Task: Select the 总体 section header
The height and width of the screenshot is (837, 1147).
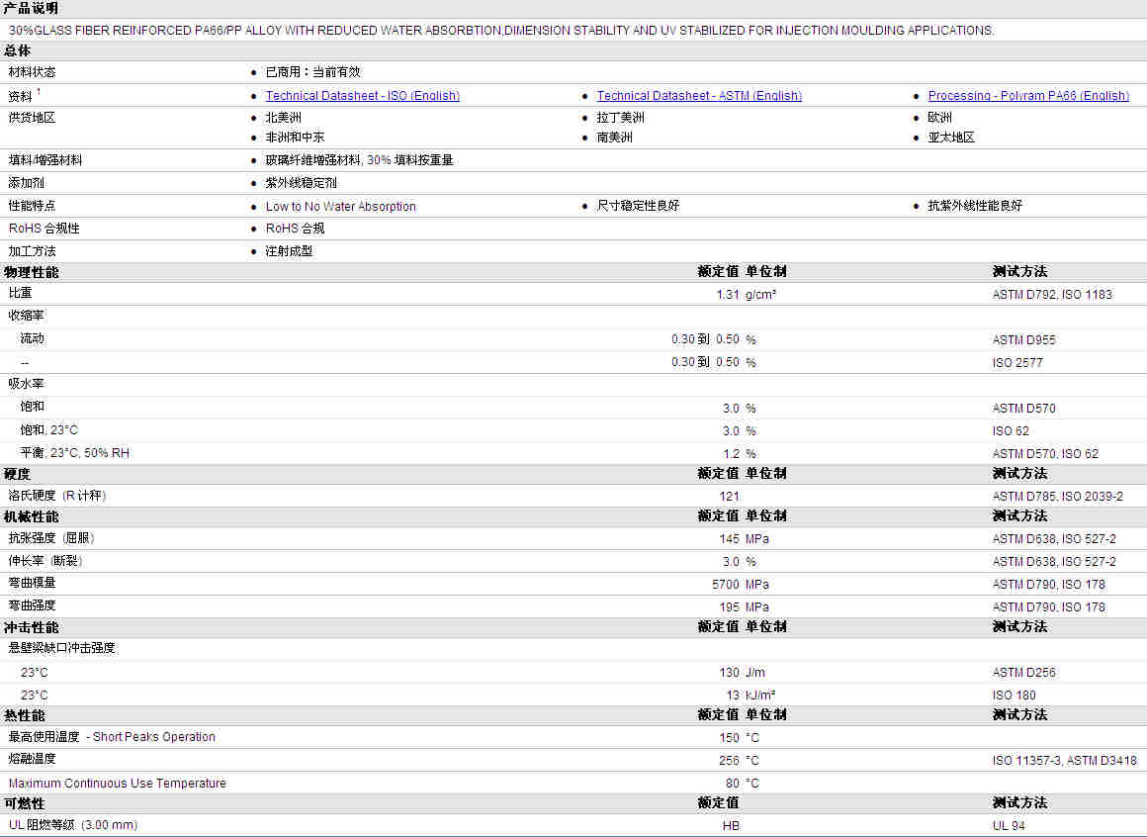Action: click(18, 50)
